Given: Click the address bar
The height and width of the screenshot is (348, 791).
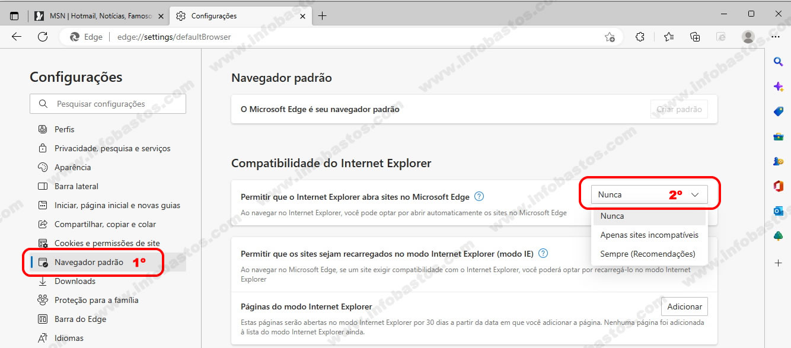Looking at the screenshot, I should (341, 37).
